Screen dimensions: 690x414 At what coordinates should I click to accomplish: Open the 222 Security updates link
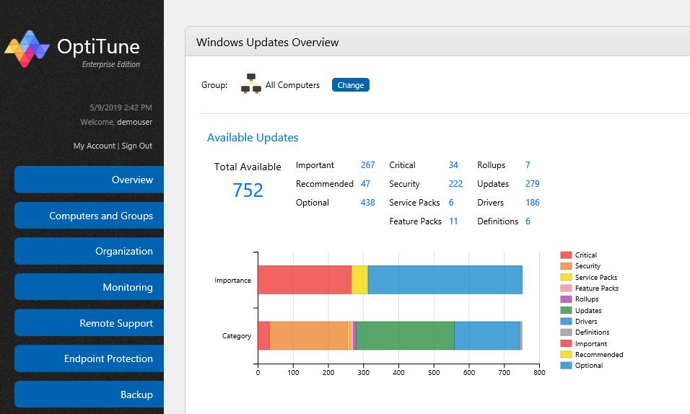[x=455, y=184]
